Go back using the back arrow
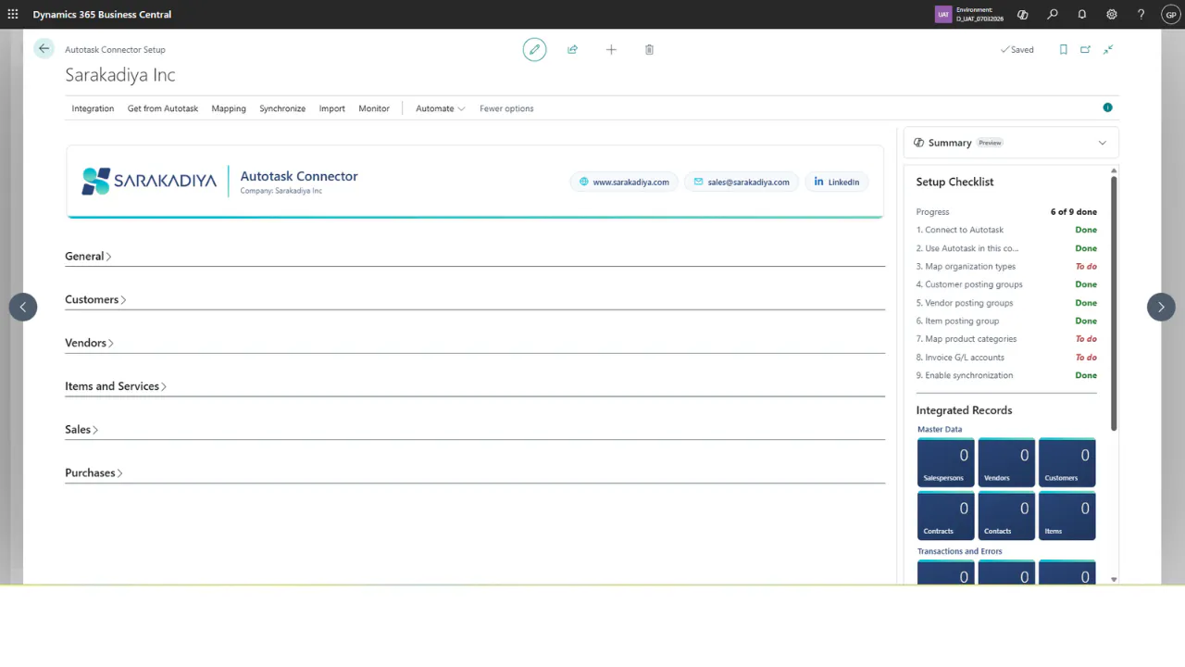The width and height of the screenshot is (1185, 667). (44, 49)
